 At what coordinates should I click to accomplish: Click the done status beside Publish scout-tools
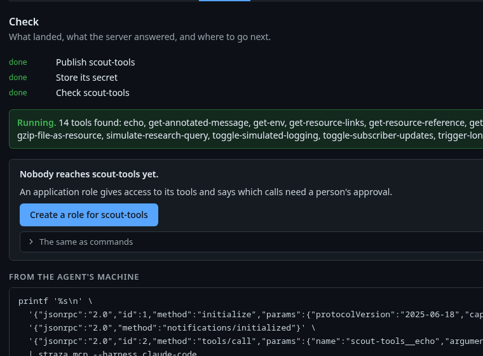(18, 62)
